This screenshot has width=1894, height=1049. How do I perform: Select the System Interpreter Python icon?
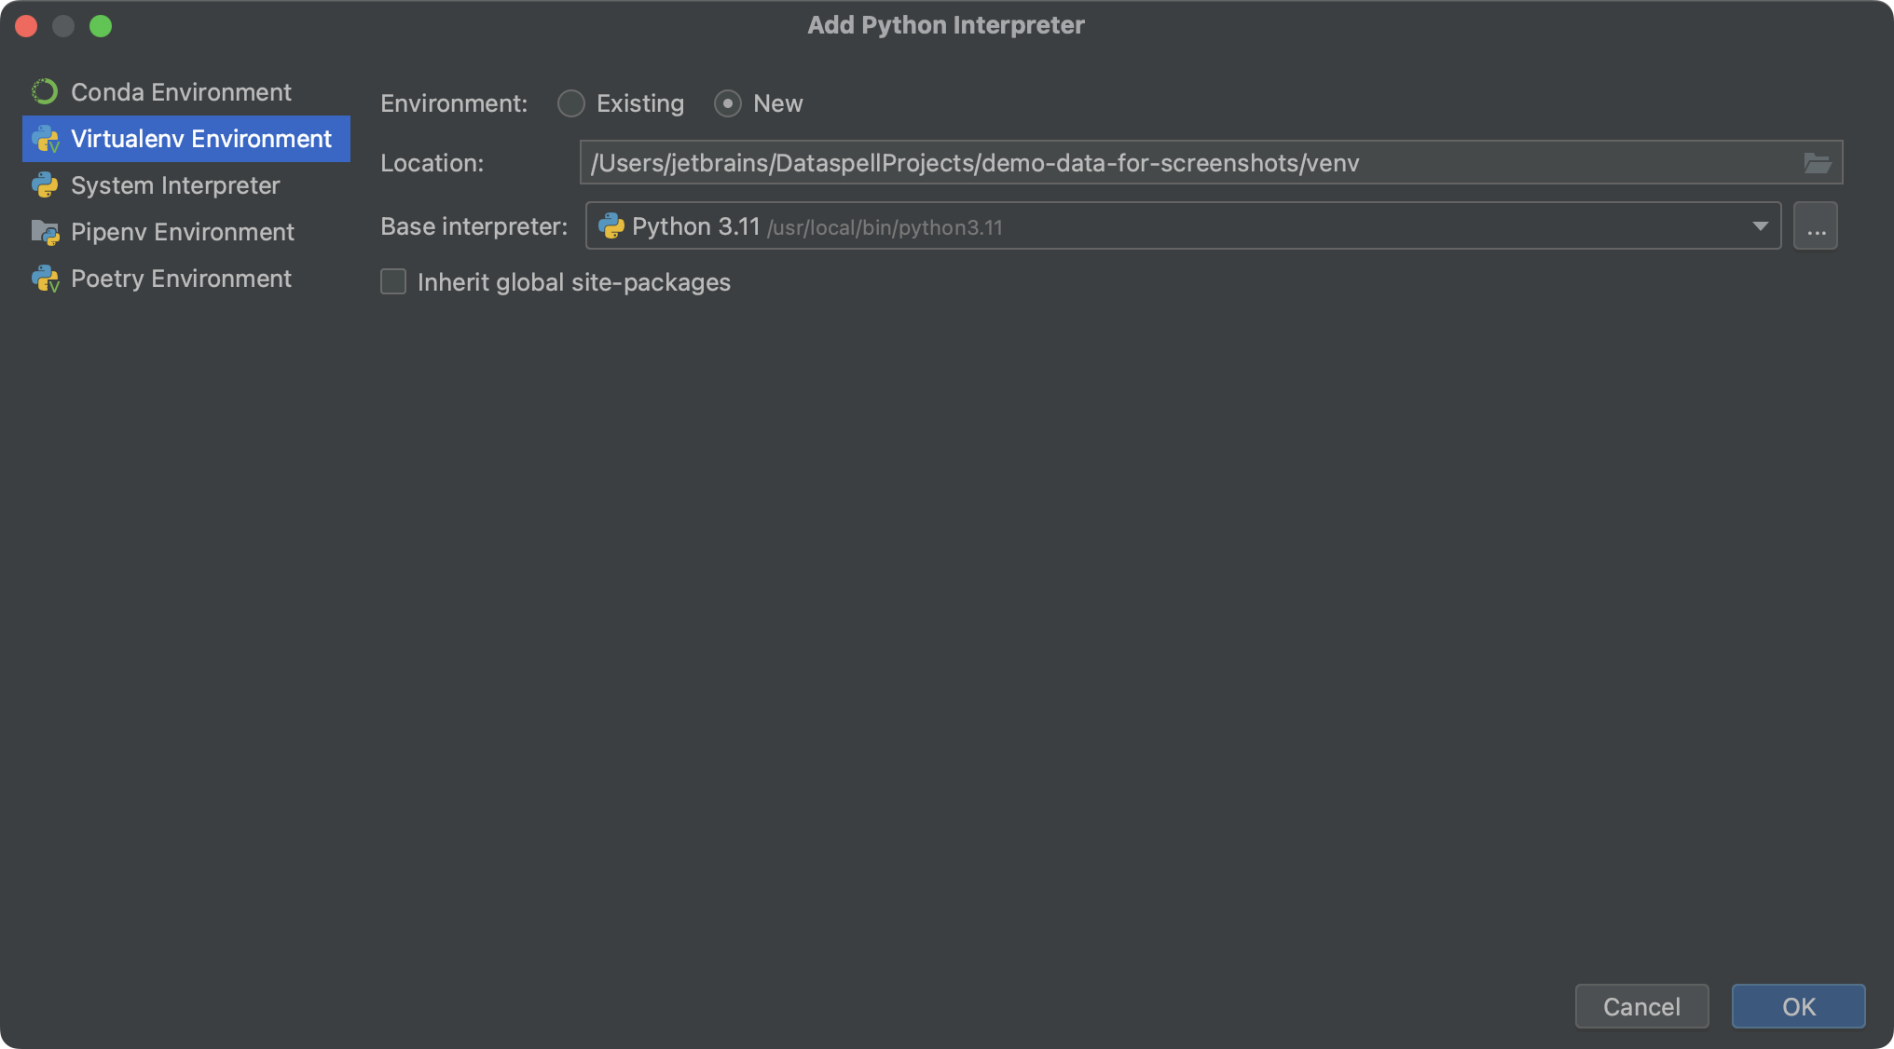[x=47, y=185]
